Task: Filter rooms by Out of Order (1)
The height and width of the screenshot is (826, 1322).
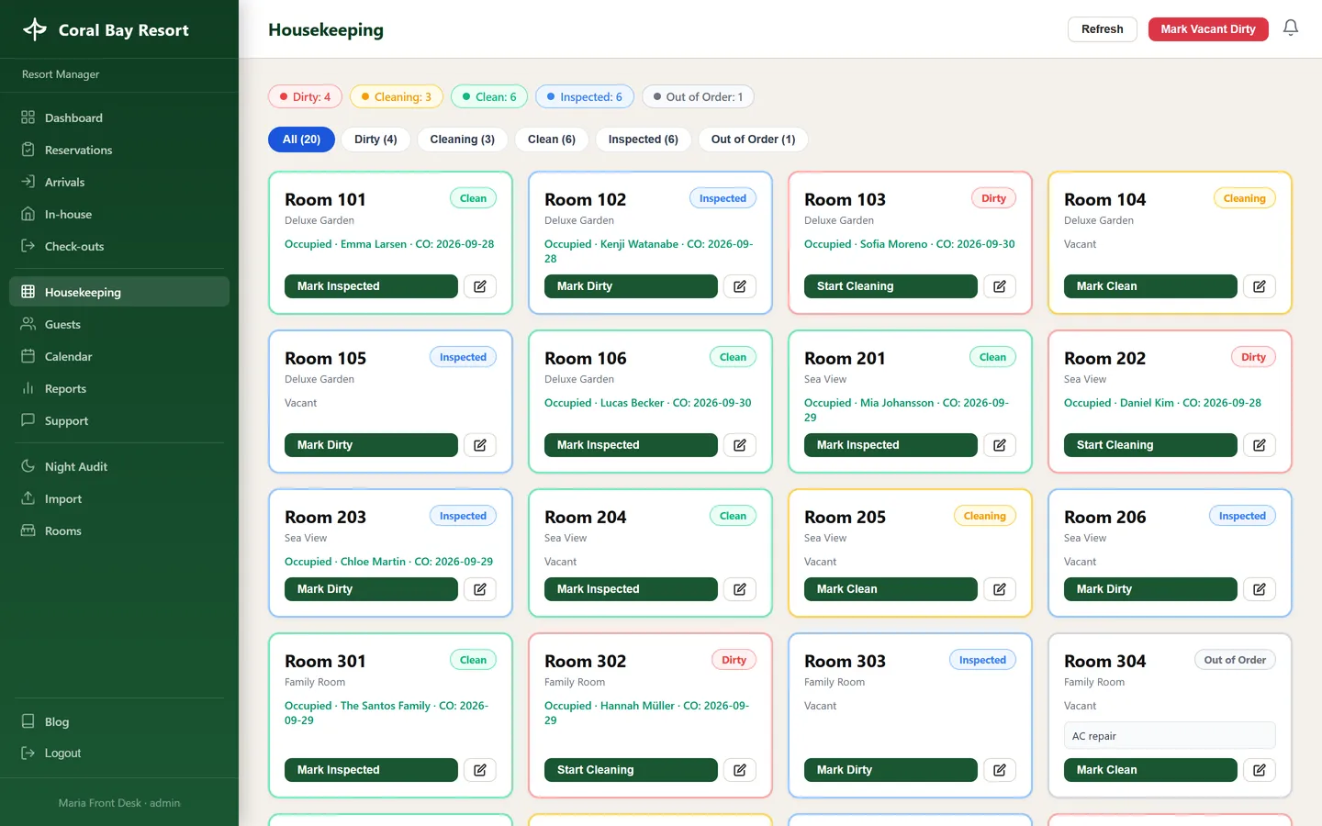Action: 753,140
